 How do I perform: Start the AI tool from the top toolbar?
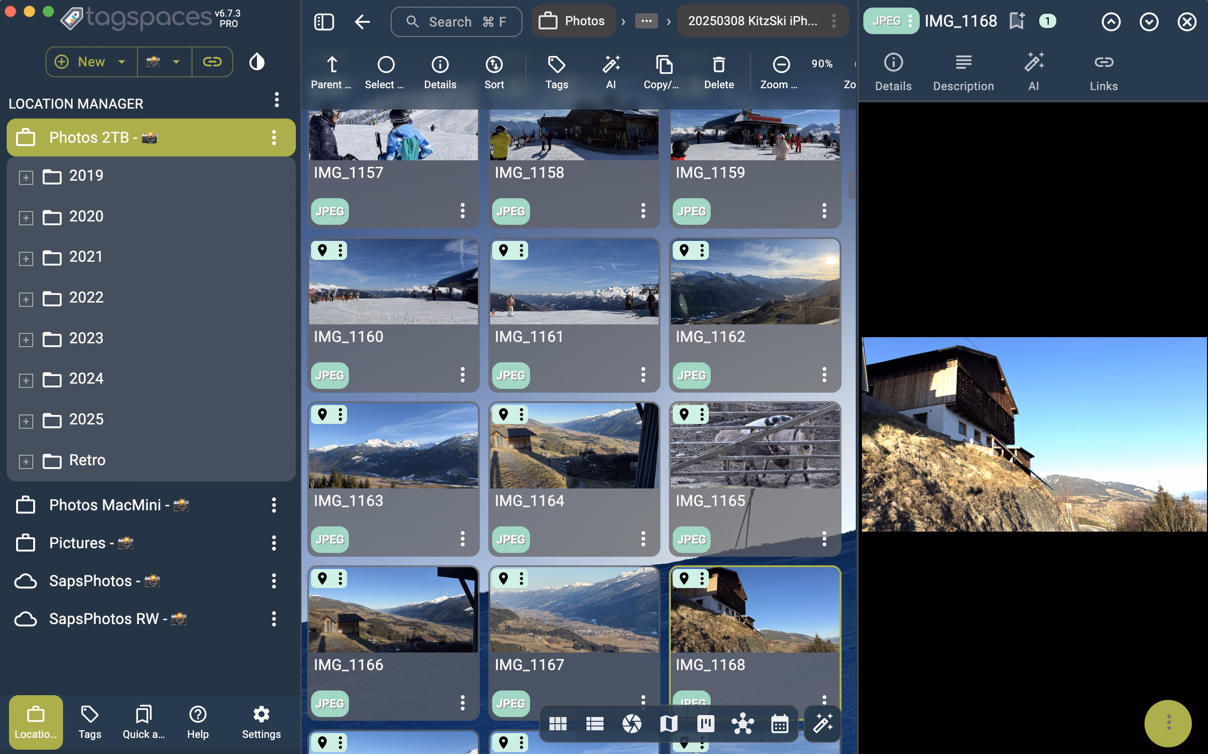click(611, 71)
